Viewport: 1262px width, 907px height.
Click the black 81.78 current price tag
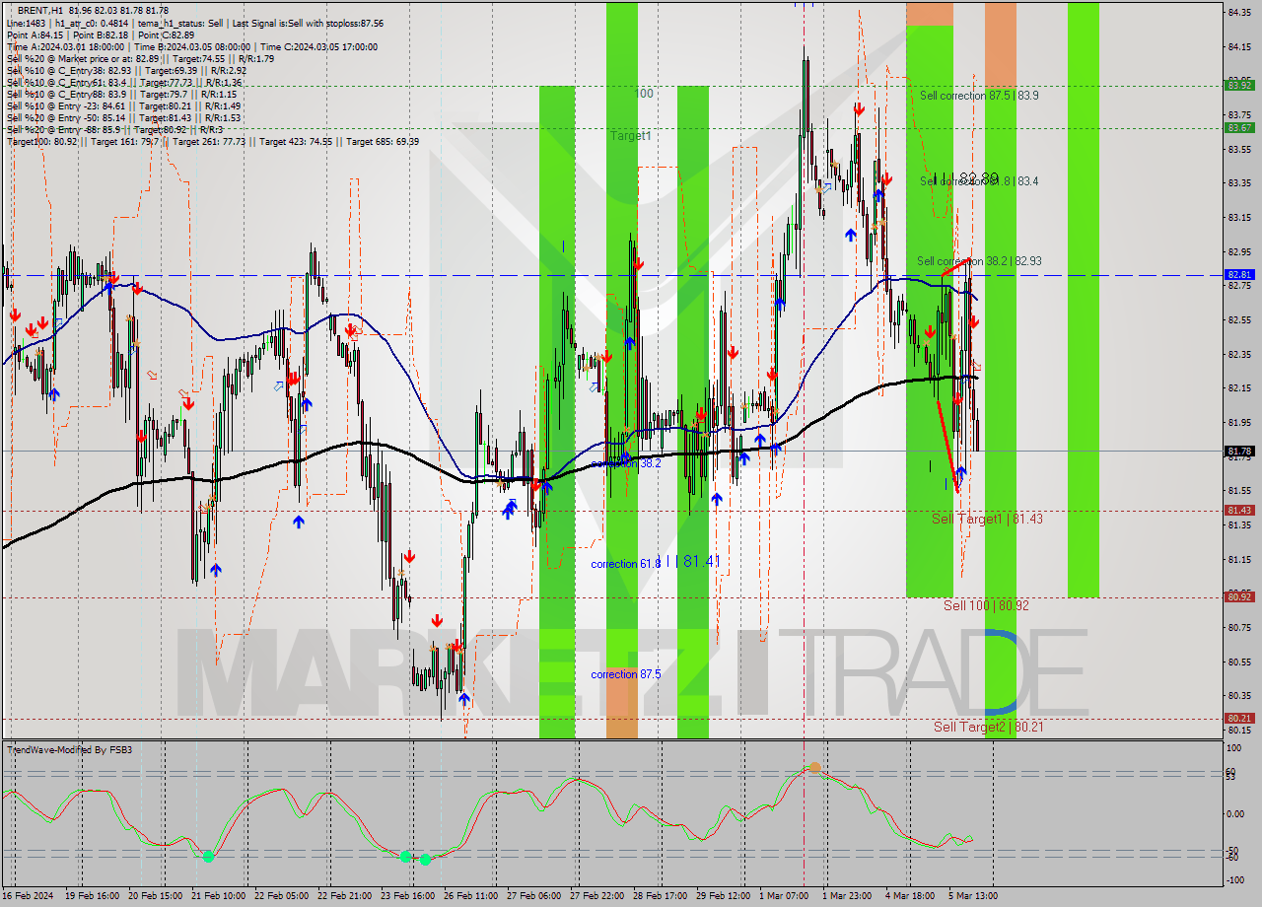pos(1239,452)
